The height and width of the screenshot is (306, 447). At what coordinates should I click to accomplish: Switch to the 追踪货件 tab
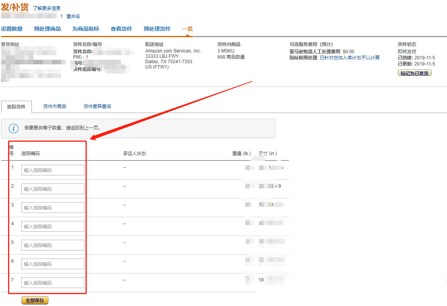point(16,107)
